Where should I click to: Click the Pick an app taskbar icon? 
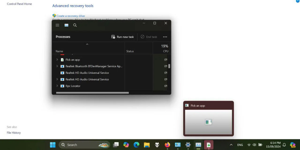coord(208,145)
